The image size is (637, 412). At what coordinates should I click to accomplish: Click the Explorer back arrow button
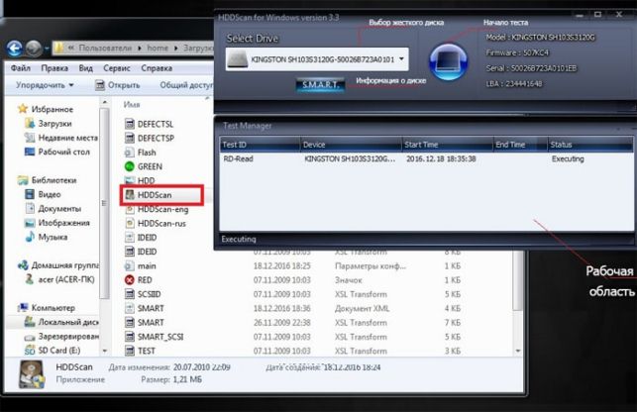coord(15,49)
